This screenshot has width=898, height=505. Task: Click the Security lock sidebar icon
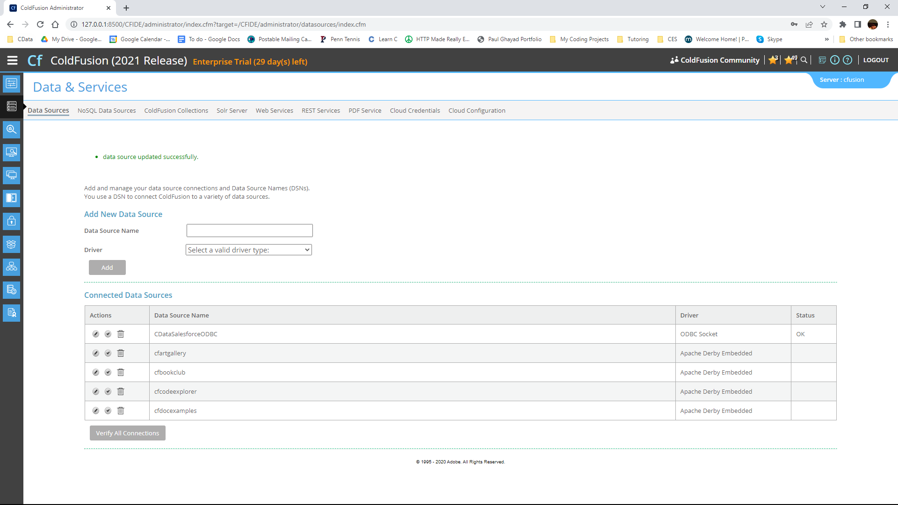[12, 221]
